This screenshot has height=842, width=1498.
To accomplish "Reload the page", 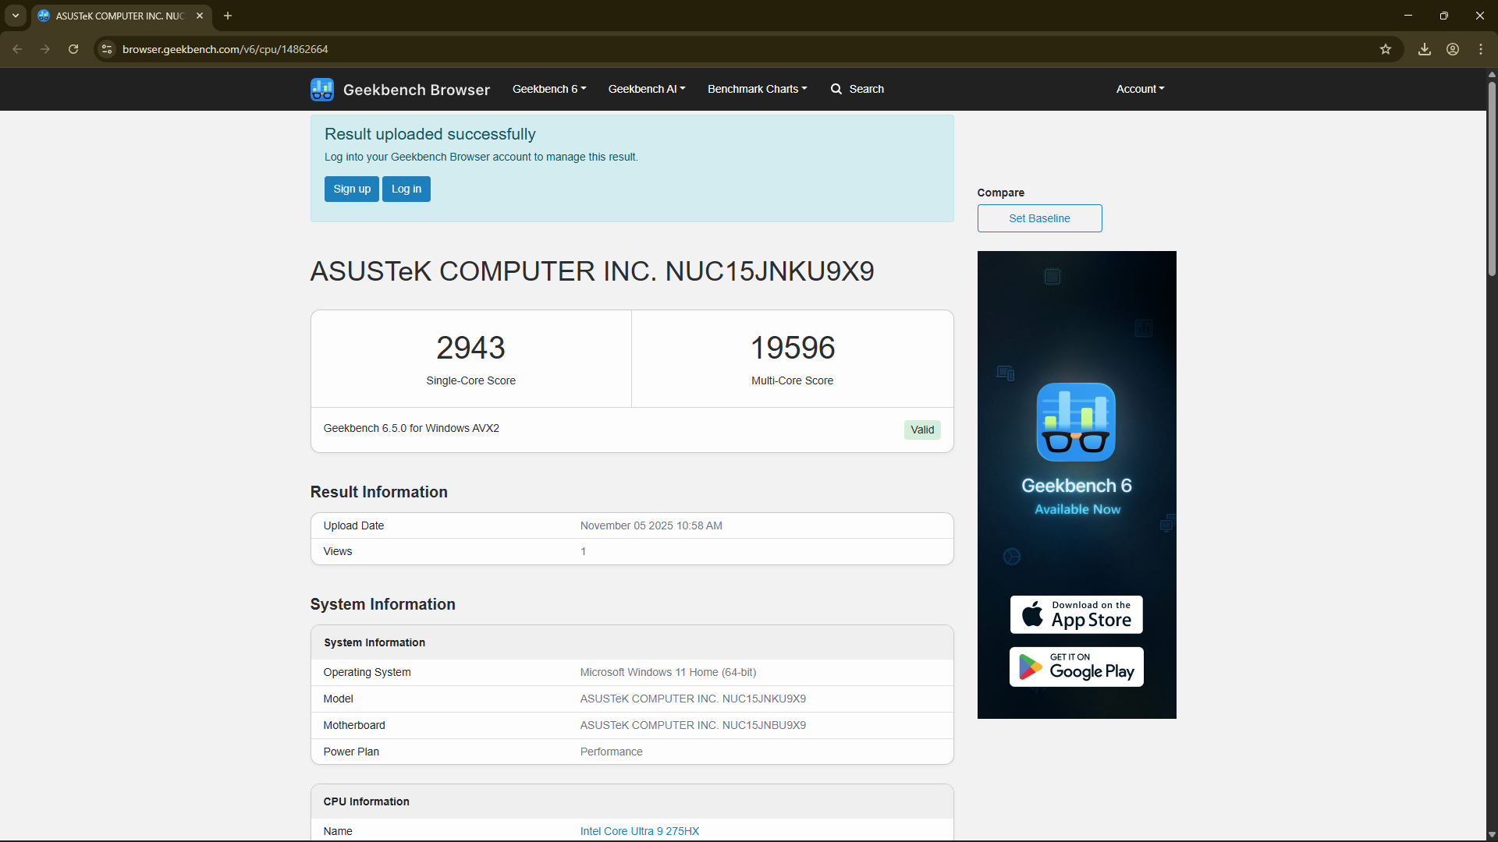I will coord(73,49).
